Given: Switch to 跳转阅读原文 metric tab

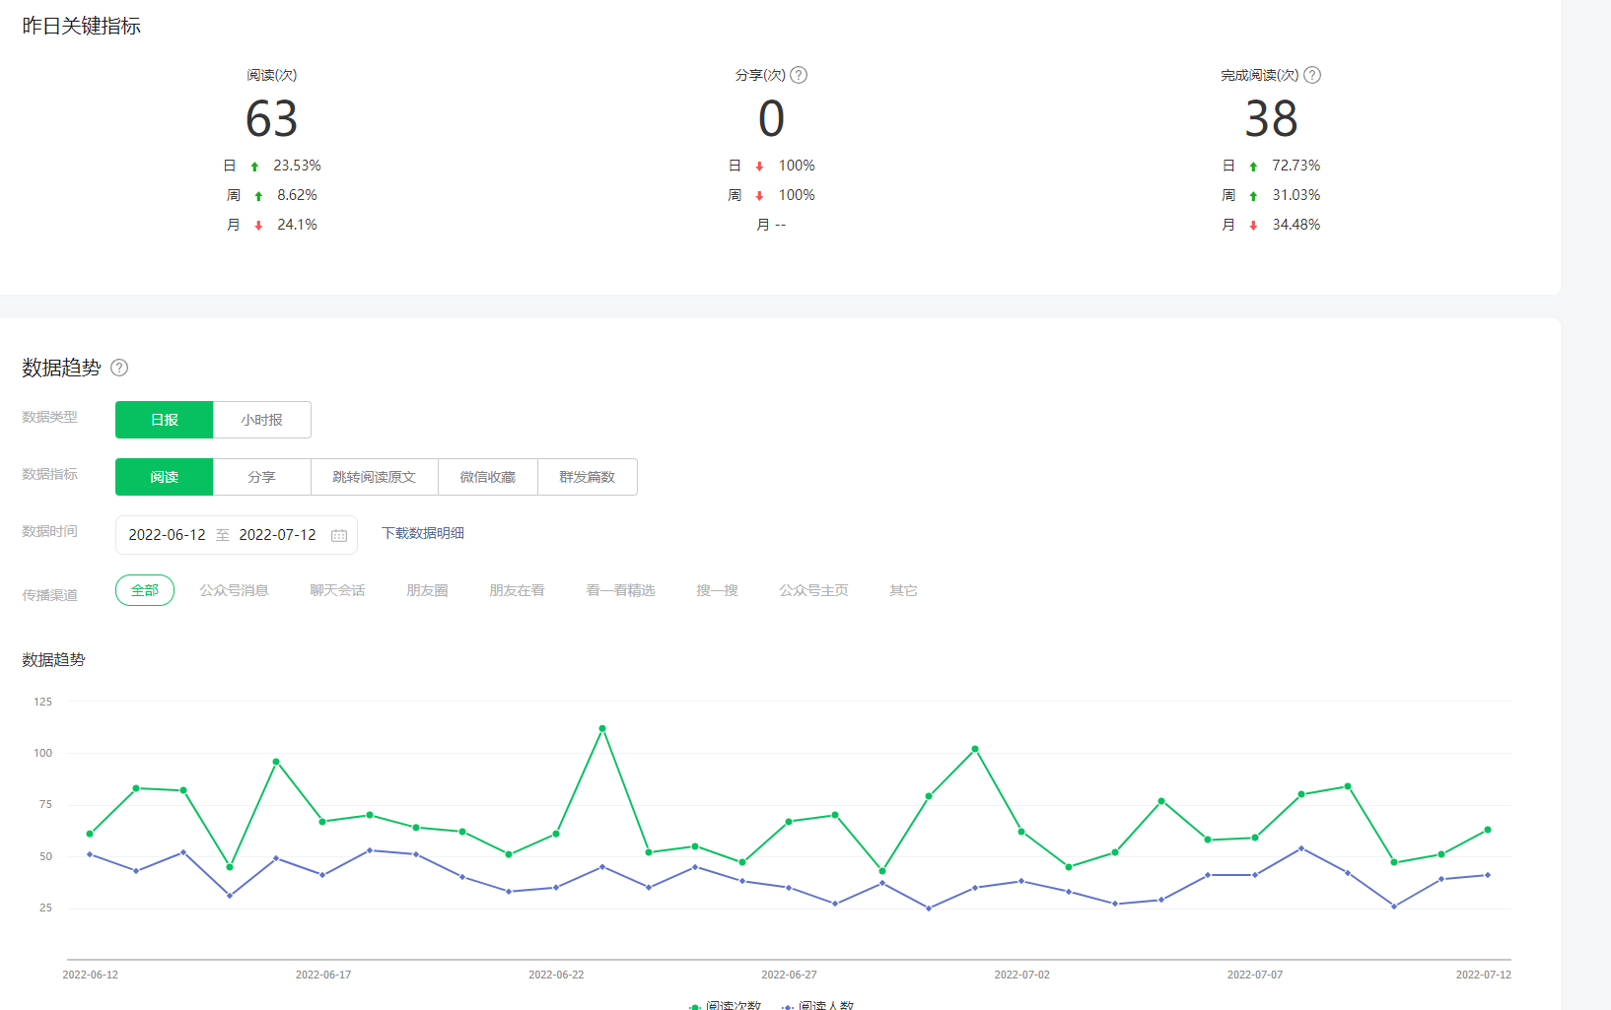Looking at the screenshot, I should click(374, 477).
